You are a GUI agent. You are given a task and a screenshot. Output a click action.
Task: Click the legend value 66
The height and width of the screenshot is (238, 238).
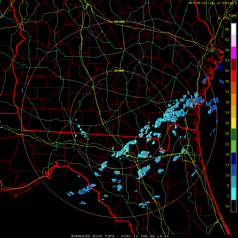[x=227, y=29]
